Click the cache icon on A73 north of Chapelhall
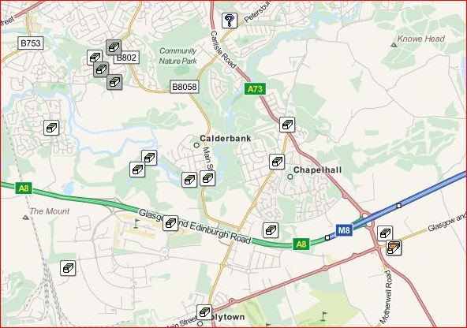Image resolution: width=467 pixels, height=328 pixels. 287,125
